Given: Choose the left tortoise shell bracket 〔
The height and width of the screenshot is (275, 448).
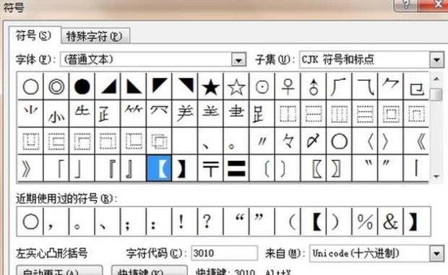Looking at the screenshot, I should pos(262,169).
